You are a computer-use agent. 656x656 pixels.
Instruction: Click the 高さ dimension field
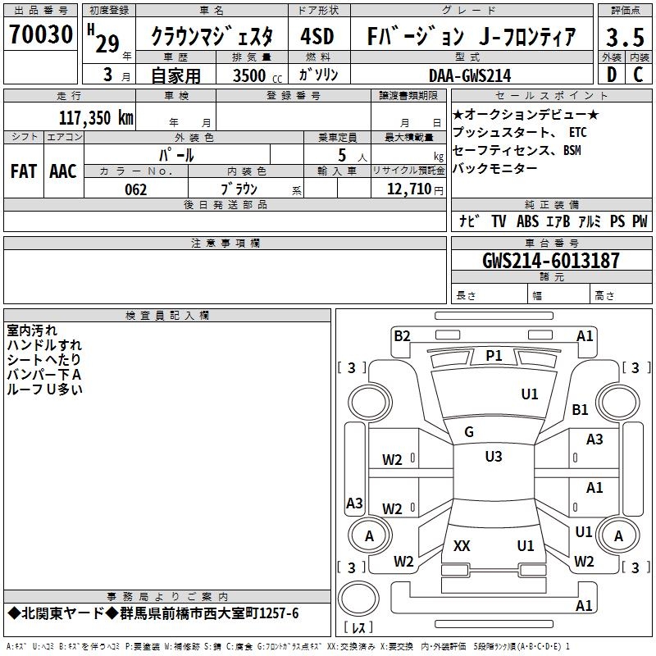coord(621,295)
